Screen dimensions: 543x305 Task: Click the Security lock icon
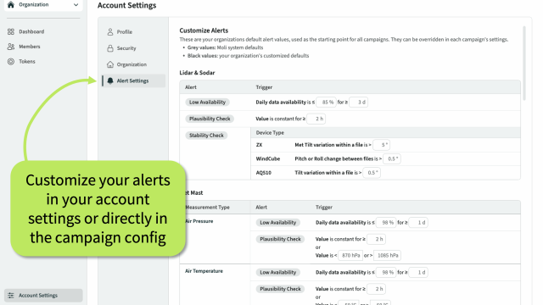tap(110, 48)
